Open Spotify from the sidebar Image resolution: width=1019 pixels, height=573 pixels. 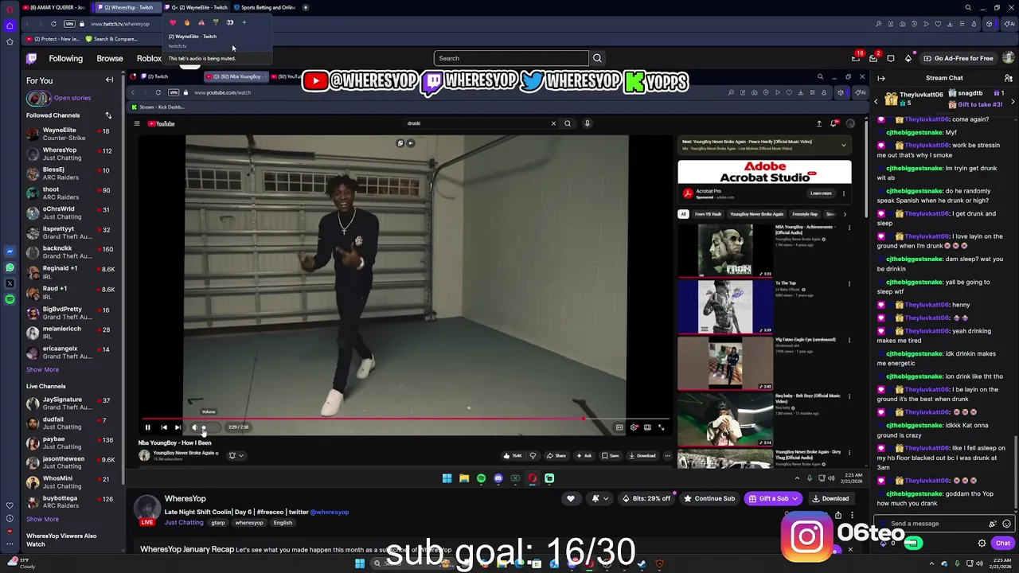tap(10, 299)
